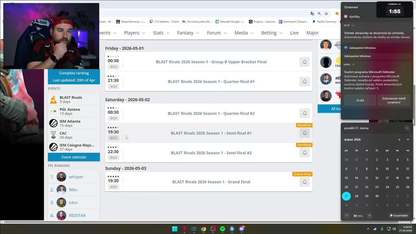Image resolution: width=416 pixels, height=234 pixels.
Task: Open whisper's FPL profile
Action: [x=76, y=177]
